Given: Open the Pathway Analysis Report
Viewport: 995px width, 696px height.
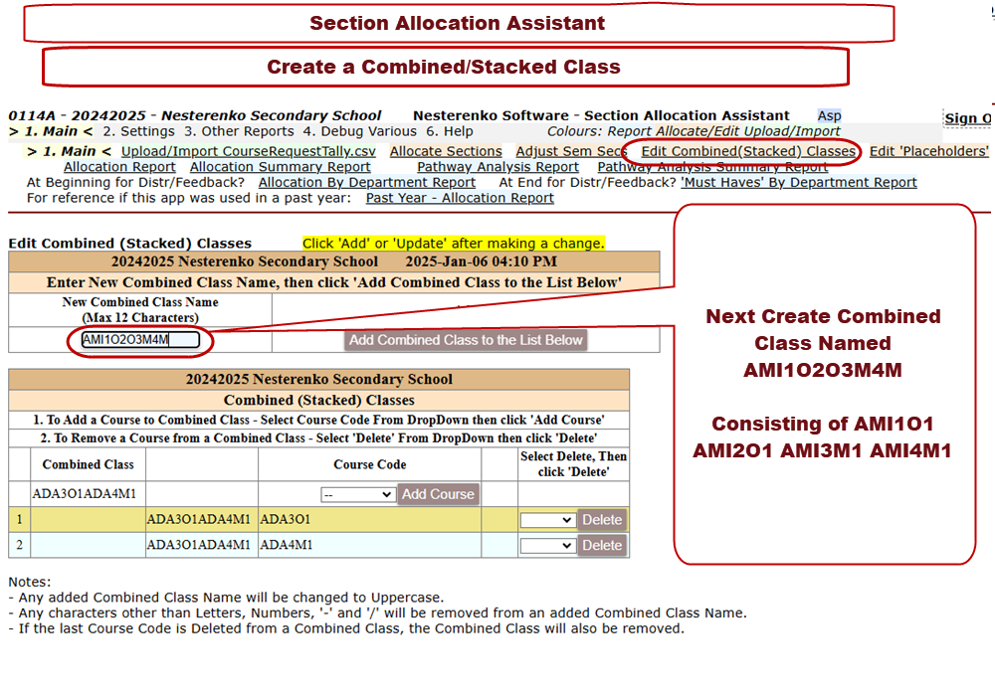Looking at the screenshot, I should tap(497, 167).
